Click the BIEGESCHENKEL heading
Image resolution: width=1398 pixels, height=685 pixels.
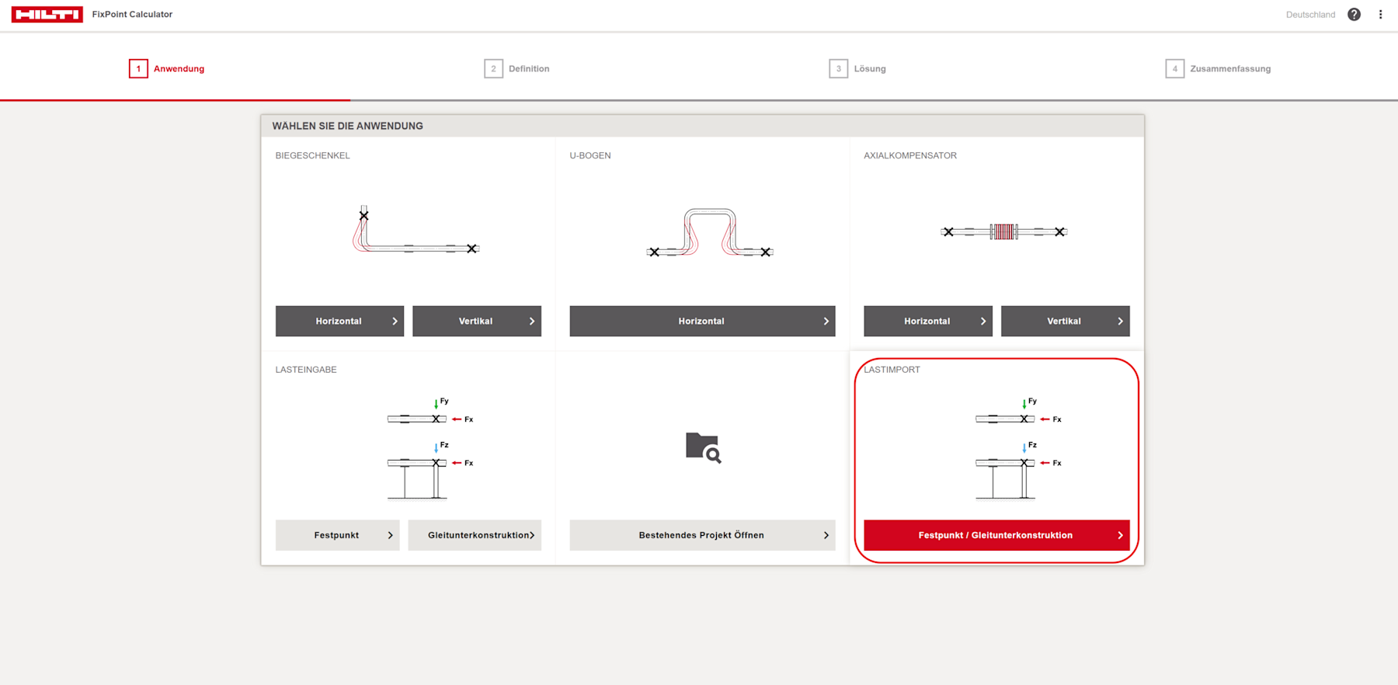312,155
